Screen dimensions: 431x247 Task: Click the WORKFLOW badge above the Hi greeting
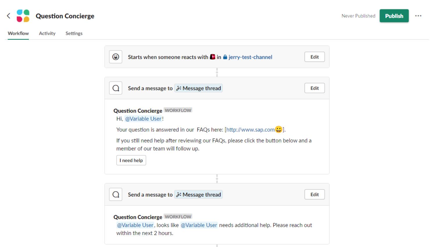178,110
